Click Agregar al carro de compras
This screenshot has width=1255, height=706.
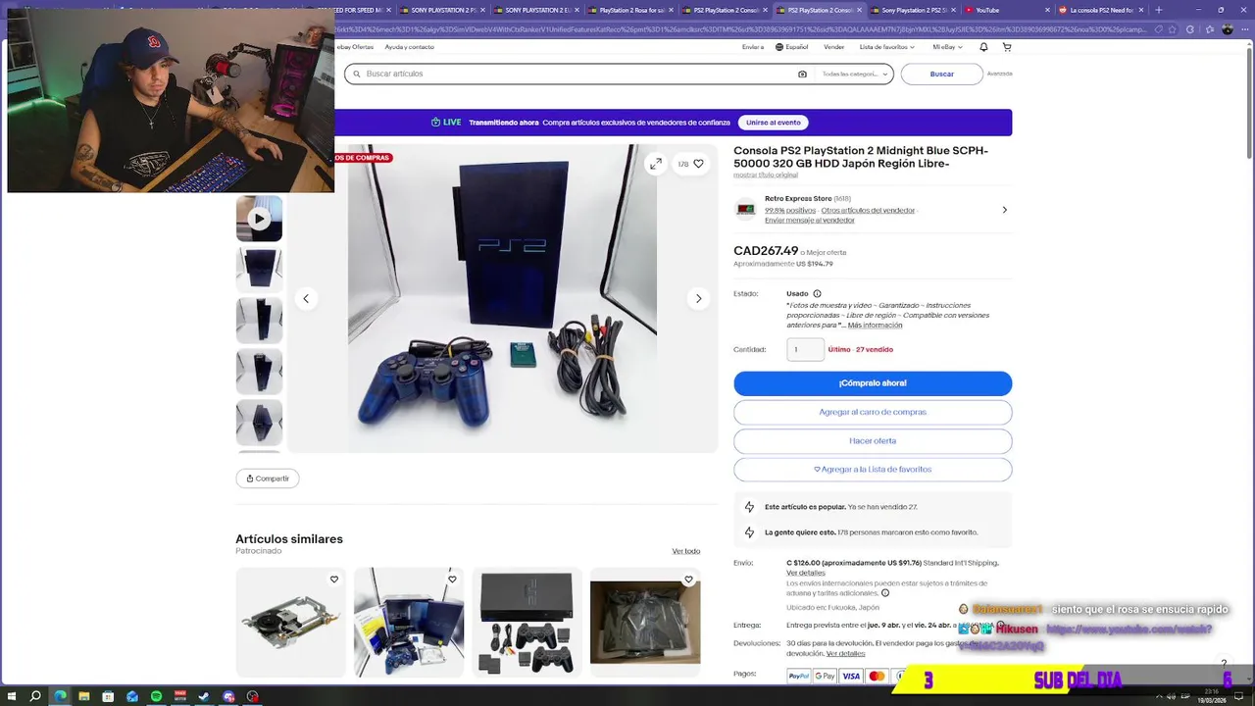click(873, 412)
